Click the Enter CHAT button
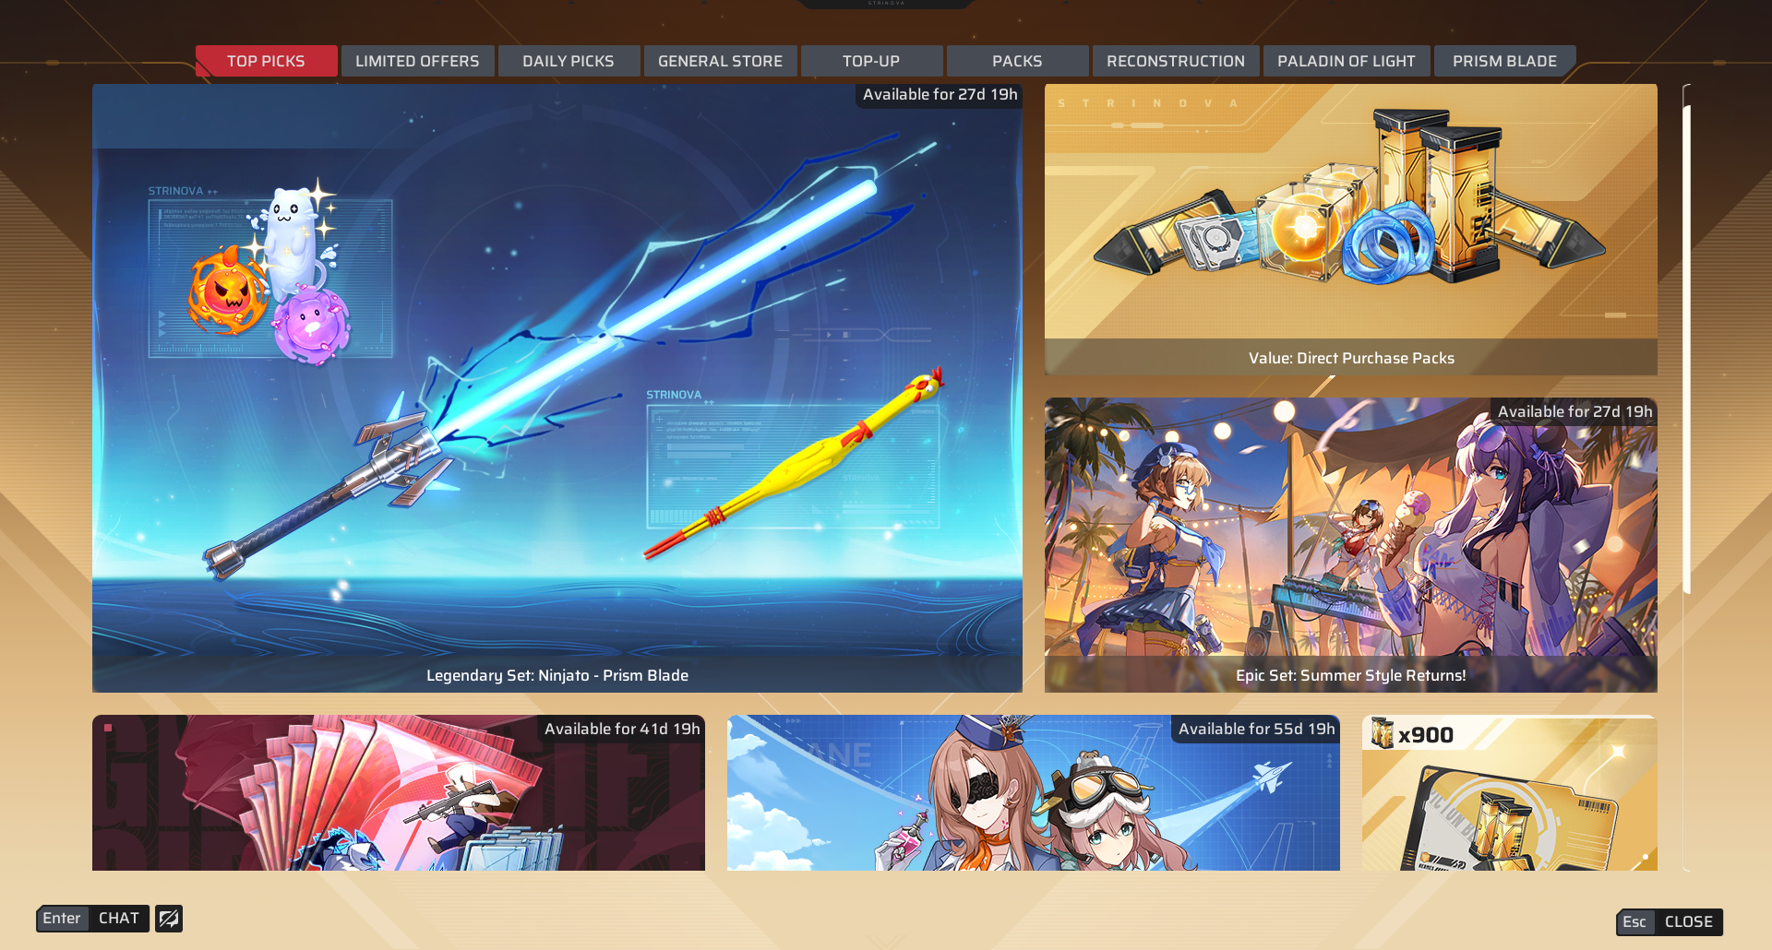1772x950 pixels. coord(92,919)
